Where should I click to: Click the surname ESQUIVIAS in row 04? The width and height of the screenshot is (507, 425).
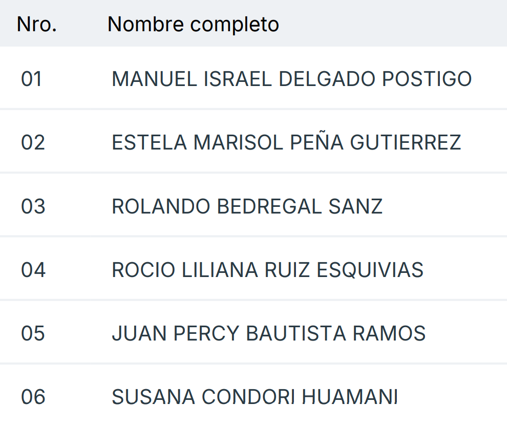(370, 270)
